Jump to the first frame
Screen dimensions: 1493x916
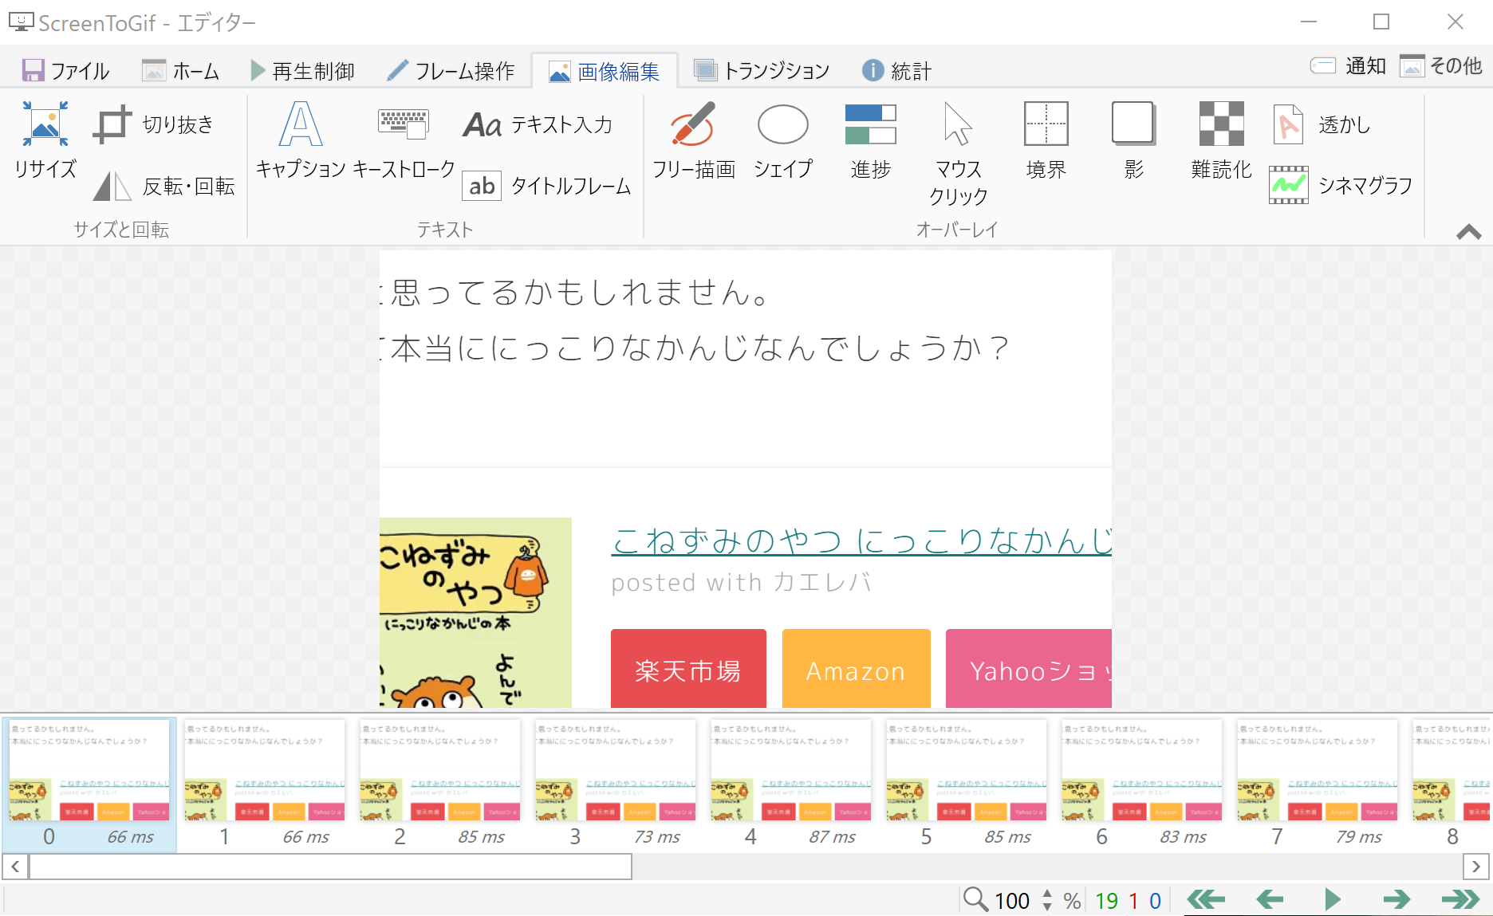pos(1205,900)
